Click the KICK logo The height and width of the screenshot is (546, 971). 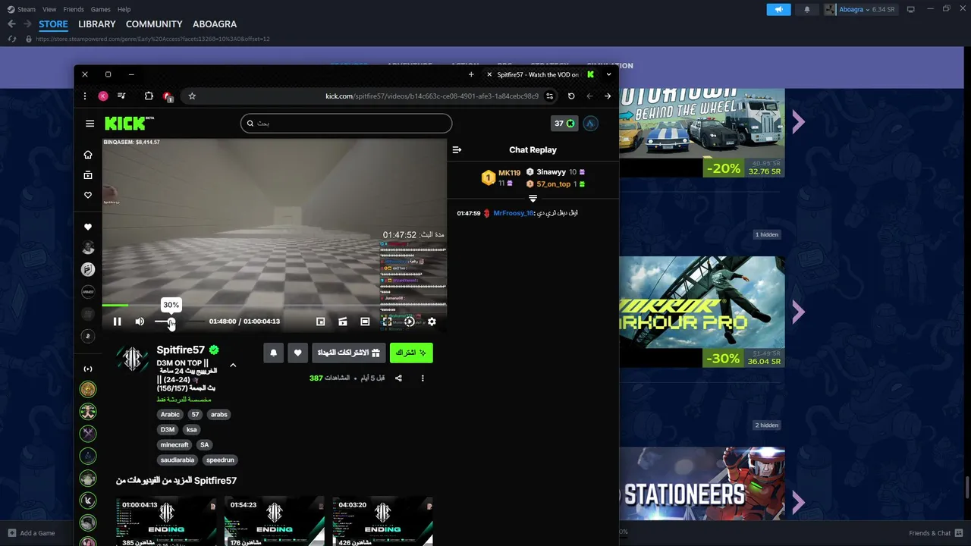[129, 124]
